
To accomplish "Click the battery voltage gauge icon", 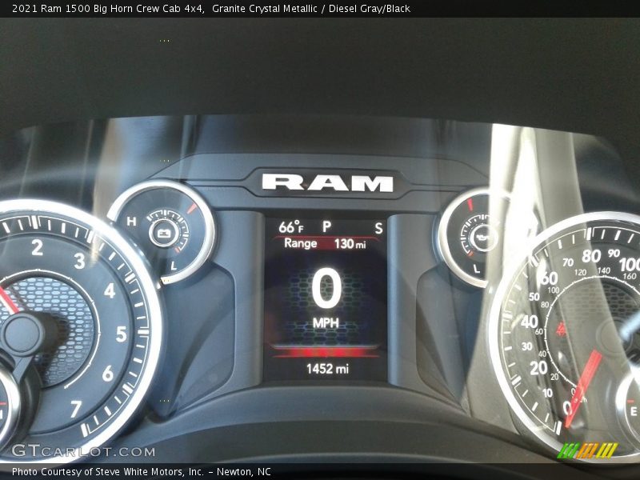I will 164,234.
